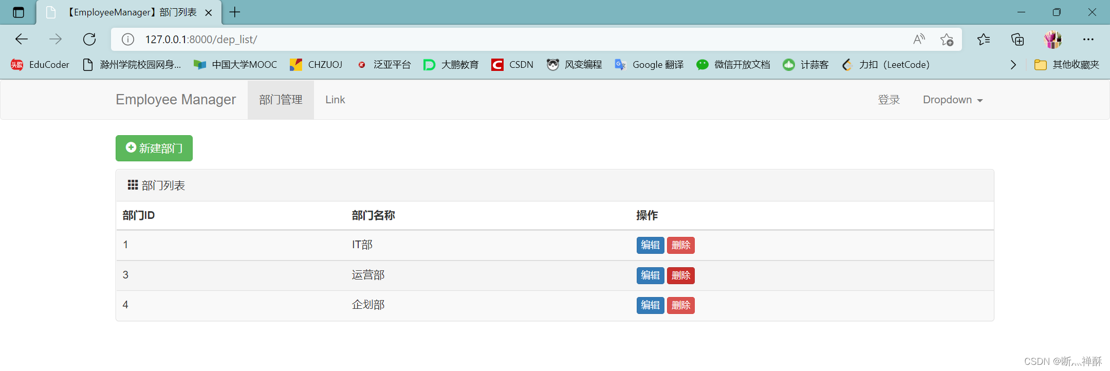Open the Google 翻译 bookmark
Screen dimensions: 1110x371
click(x=649, y=65)
